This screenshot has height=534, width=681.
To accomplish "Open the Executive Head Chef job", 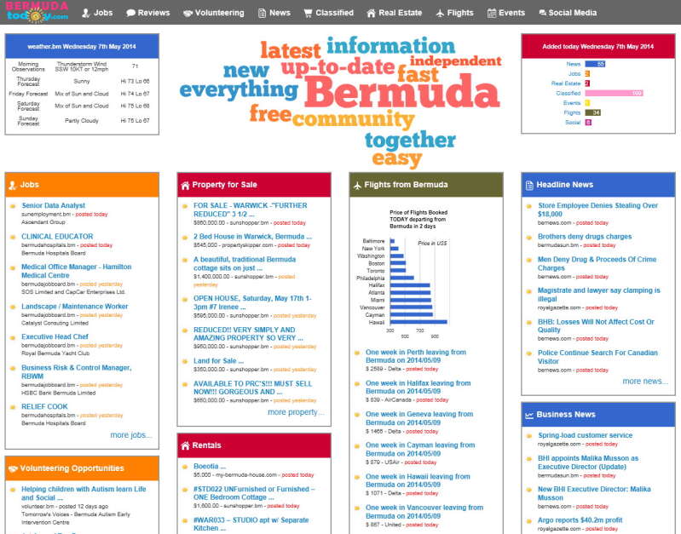I will point(55,337).
